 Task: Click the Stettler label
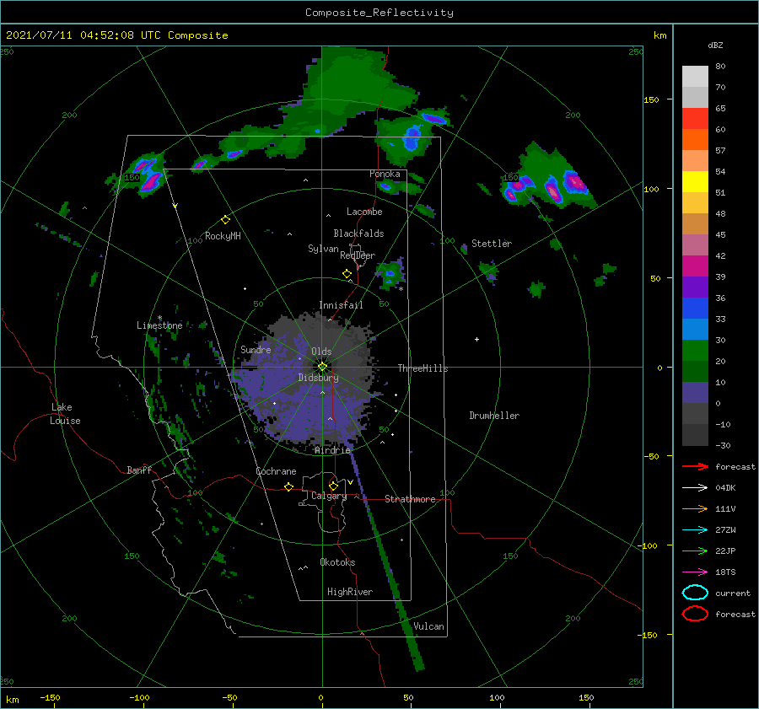(492, 244)
